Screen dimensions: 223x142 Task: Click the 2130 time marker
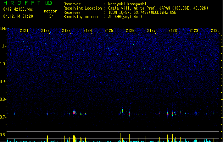215,31
